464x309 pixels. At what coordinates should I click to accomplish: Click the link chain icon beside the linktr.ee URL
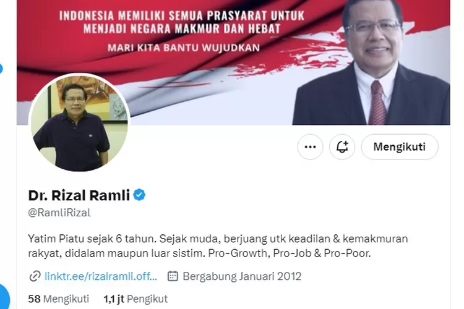point(35,276)
